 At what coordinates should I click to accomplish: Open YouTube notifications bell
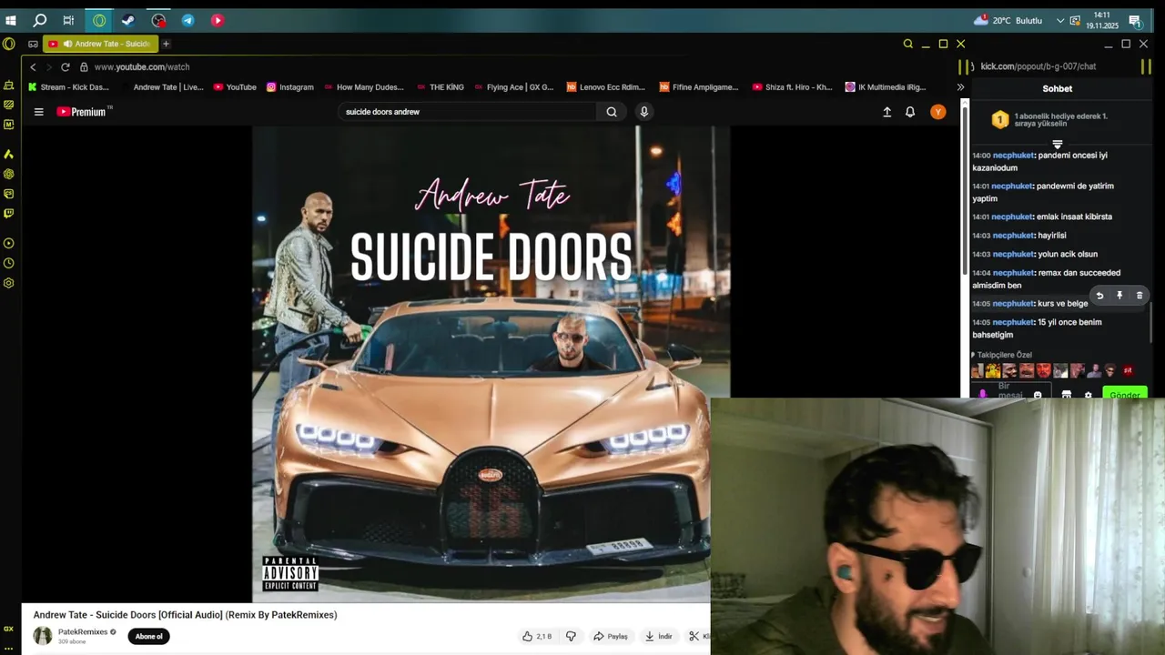point(910,112)
